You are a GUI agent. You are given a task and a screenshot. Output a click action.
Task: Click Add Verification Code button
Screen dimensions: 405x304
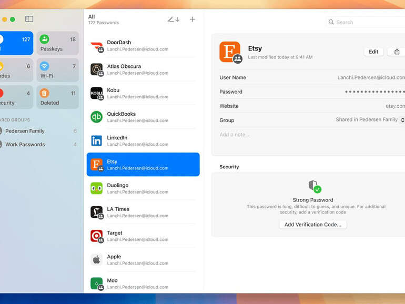[x=312, y=225]
